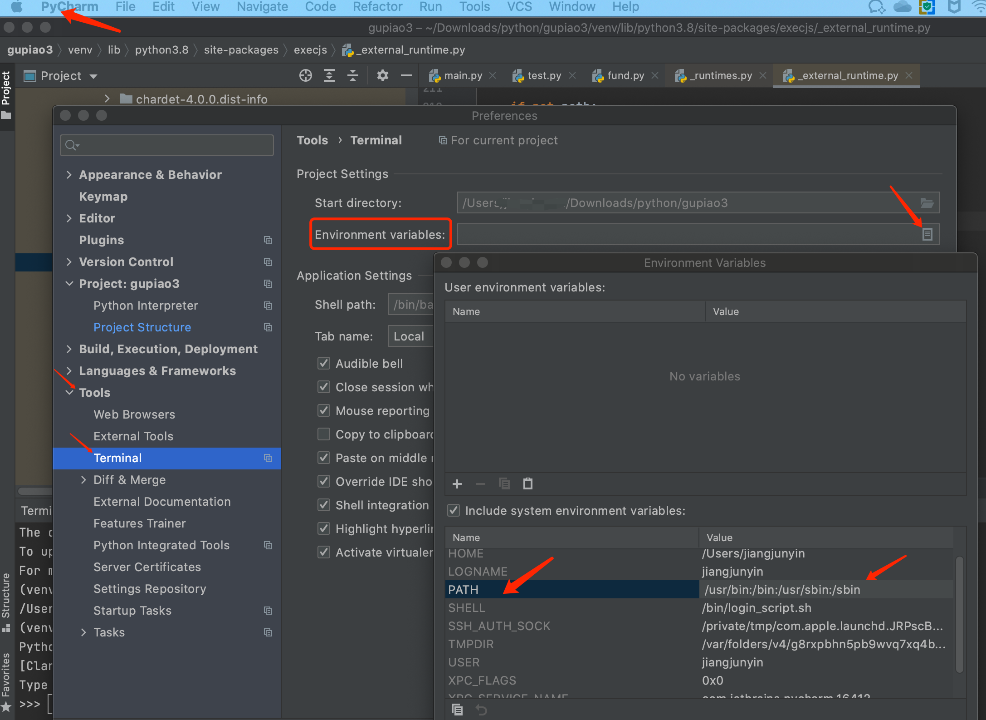Enable Copy to clipboard checkbox
The image size is (986, 720).
coord(323,434)
